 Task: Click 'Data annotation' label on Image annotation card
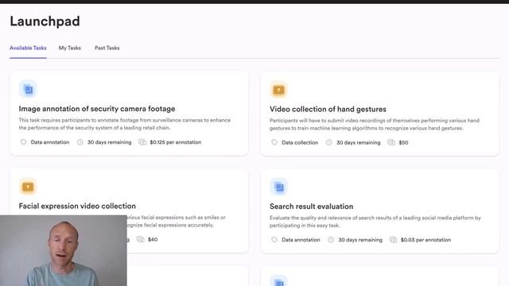click(50, 142)
